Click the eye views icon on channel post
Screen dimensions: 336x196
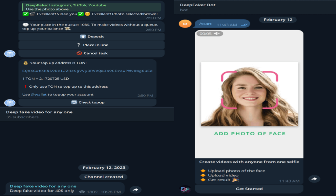(82, 192)
